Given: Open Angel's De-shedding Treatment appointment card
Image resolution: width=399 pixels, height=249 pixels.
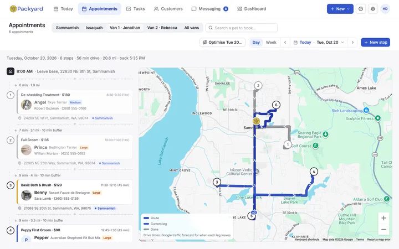Looking at the screenshot, I should 75,102.
